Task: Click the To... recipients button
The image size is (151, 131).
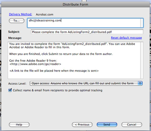Action: [x=17, y=21]
